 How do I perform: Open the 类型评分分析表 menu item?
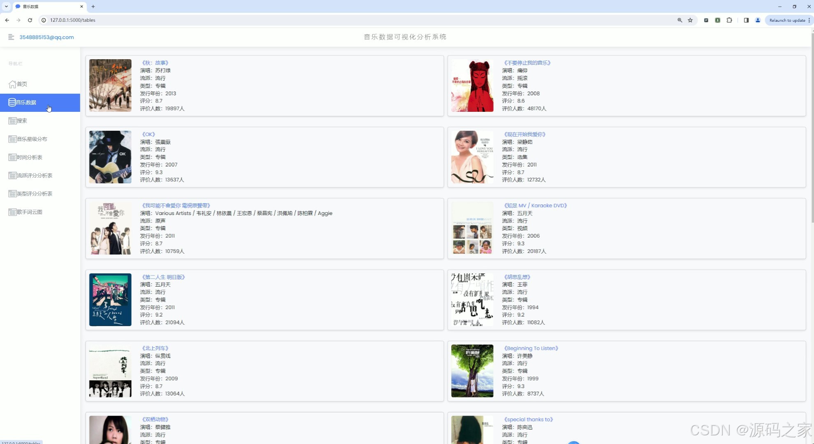point(35,194)
